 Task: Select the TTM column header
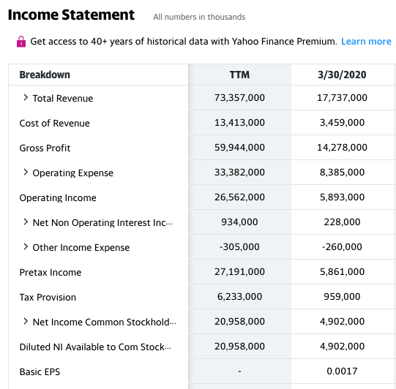239,75
